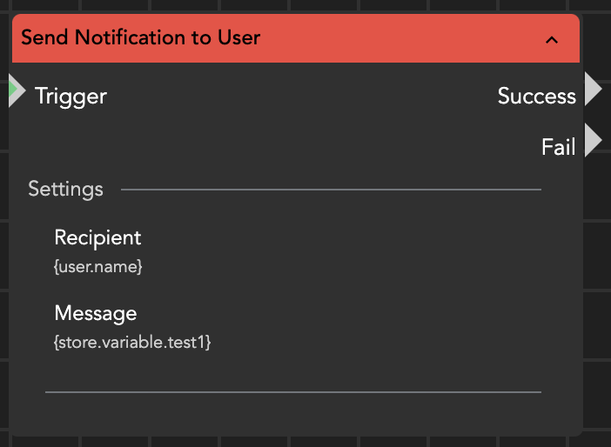Edit the {store.variable.test1} message value
611x447 pixels.
132,343
